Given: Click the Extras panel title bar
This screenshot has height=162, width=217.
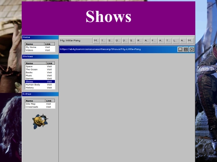Looking at the screenshot, I should pos(40,94).
